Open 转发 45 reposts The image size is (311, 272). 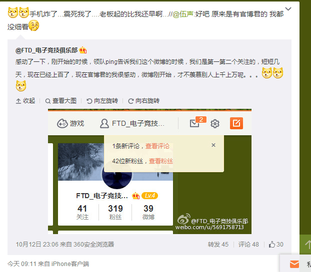[x=218, y=245]
